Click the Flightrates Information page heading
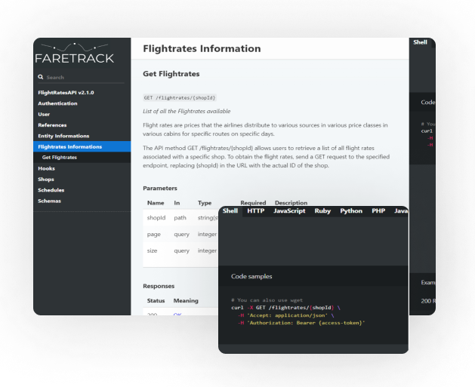Viewport: 475px width, 387px height. 202,49
